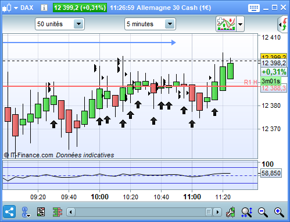Screen dimensions: 290x222
Task: Click the DAX instrument name
Action: click(x=27, y=8)
